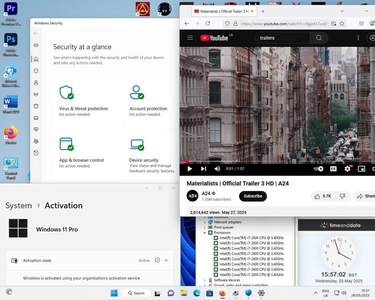Image resolution: width=375 pixels, height=300 pixels.
Task: Click Firefox back navigation arrow
Action: pos(187,23)
